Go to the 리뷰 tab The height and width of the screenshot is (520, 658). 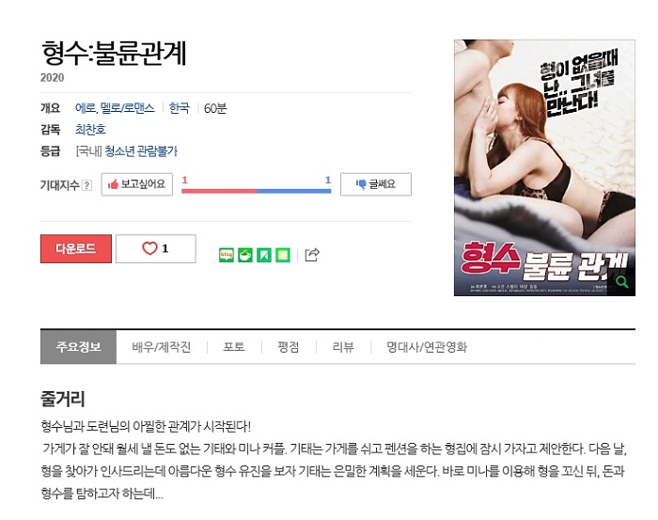(343, 347)
